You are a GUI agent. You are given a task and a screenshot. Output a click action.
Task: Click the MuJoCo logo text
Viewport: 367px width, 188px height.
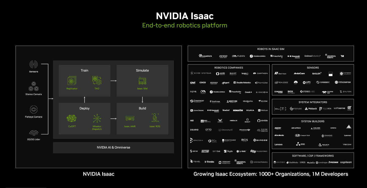point(311,162)
